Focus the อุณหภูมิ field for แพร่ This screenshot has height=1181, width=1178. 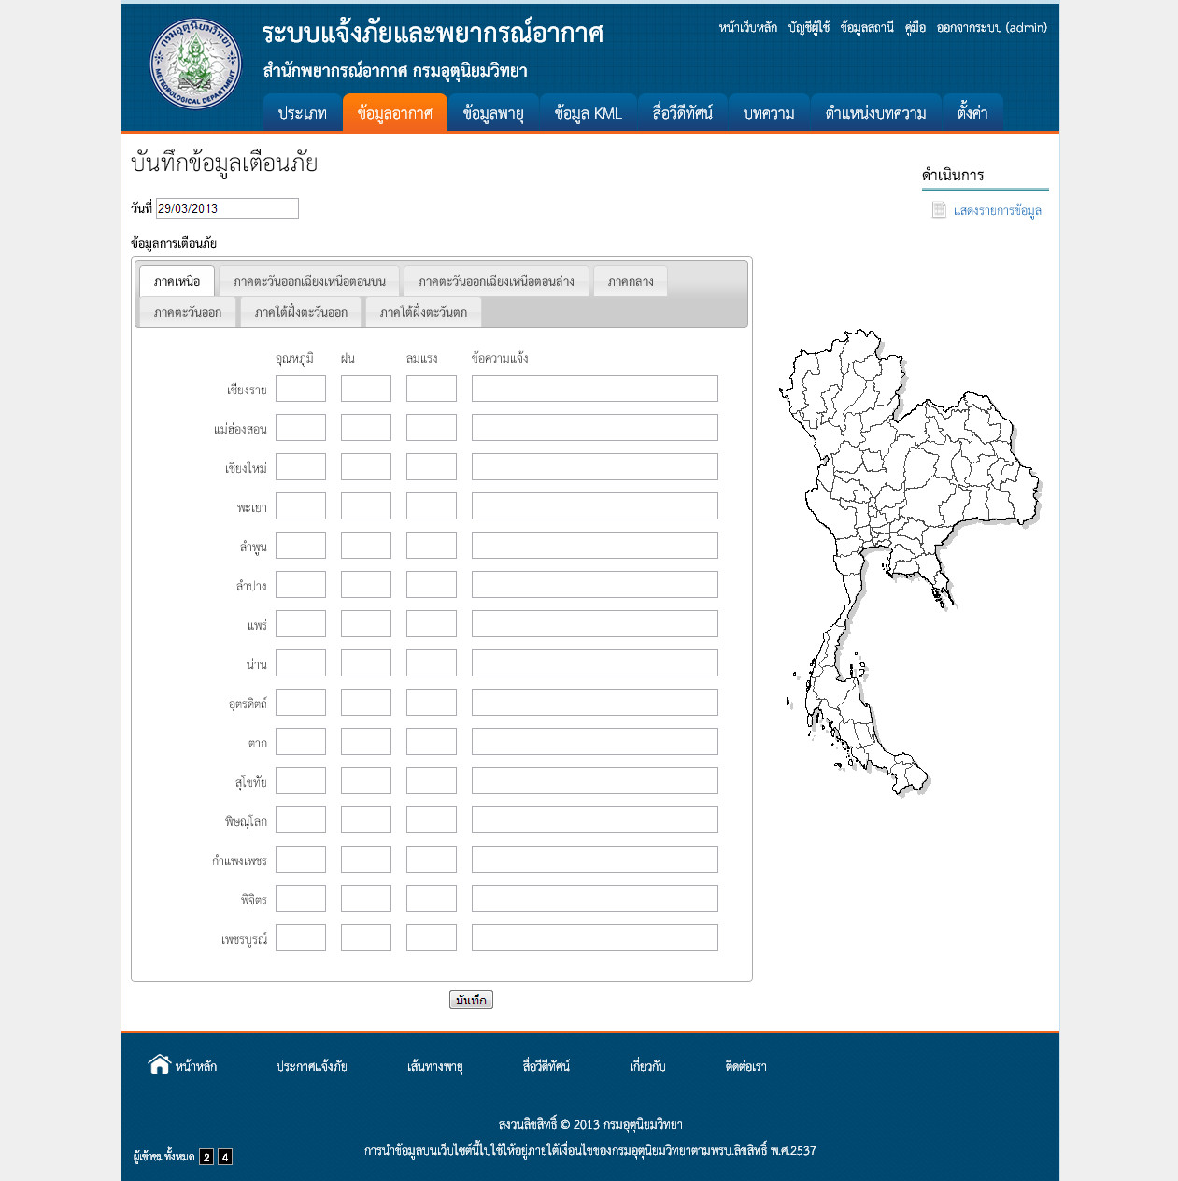coord(301,624)
